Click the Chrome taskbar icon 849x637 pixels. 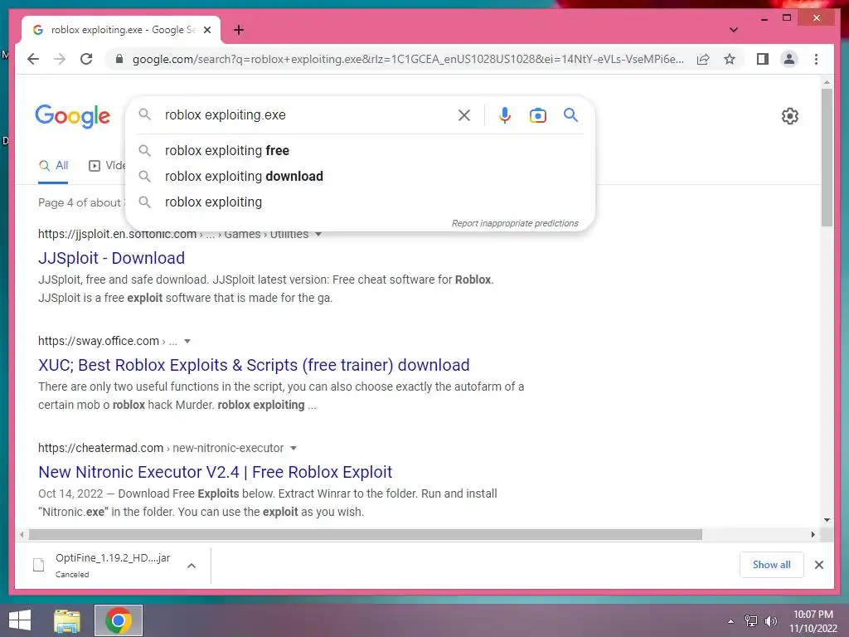click(x=119, y=620)
